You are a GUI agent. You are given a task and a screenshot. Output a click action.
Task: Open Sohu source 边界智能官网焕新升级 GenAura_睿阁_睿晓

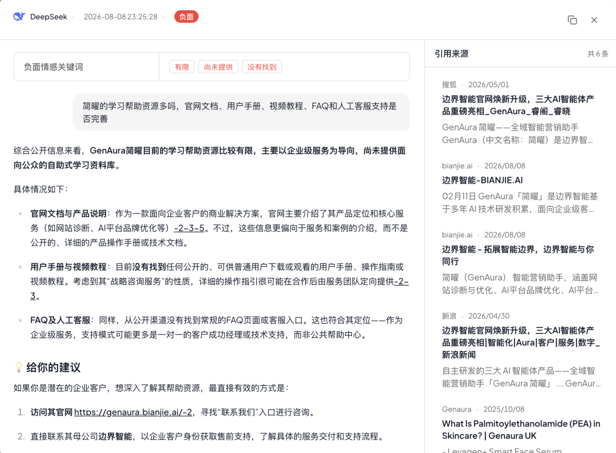tap(518, 105)
